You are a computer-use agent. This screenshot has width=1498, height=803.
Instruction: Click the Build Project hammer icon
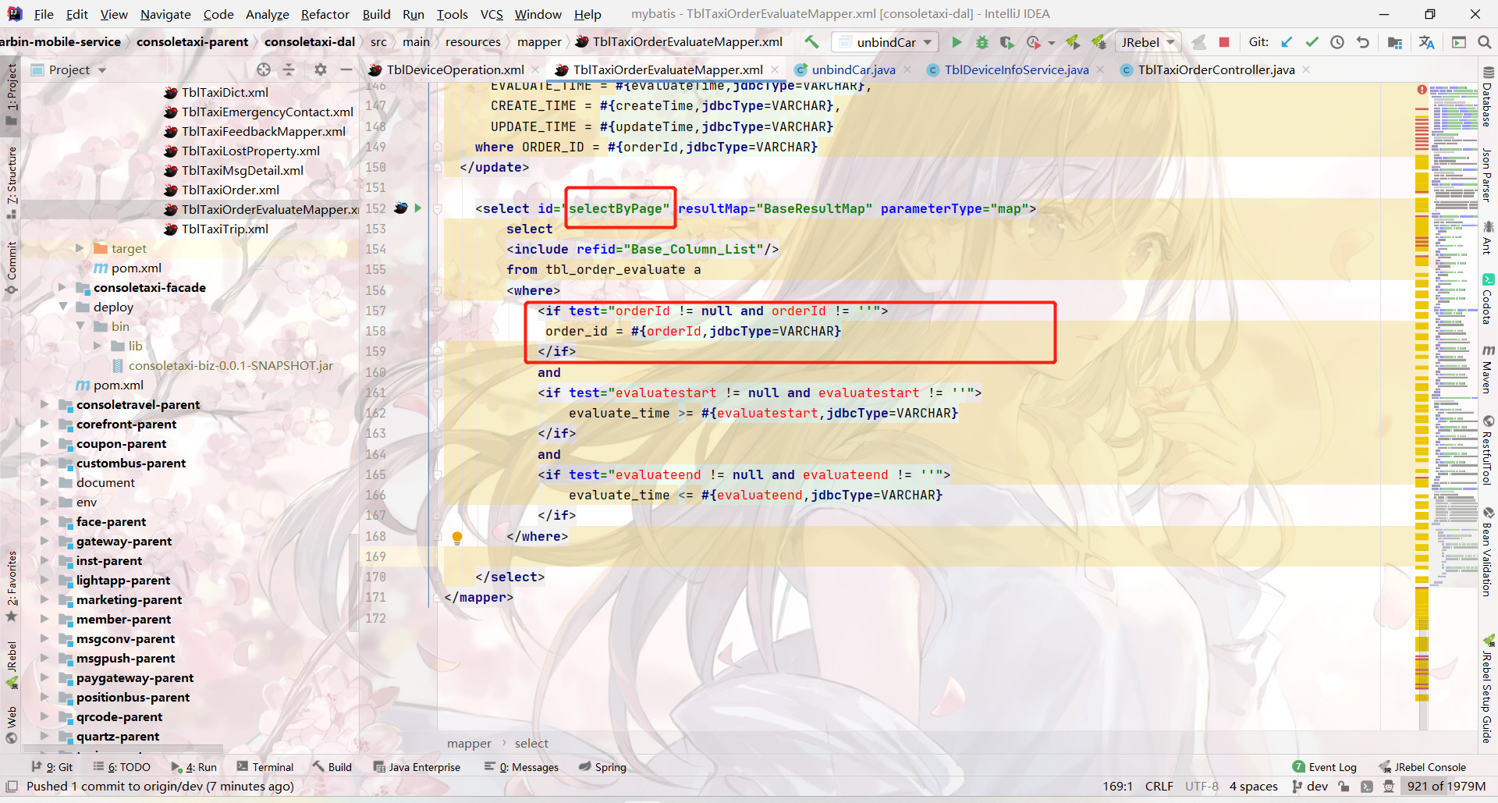click(811, 42)
